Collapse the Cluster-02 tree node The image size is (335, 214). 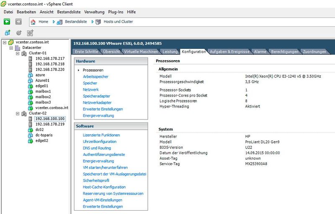click(x=18, y=114)
